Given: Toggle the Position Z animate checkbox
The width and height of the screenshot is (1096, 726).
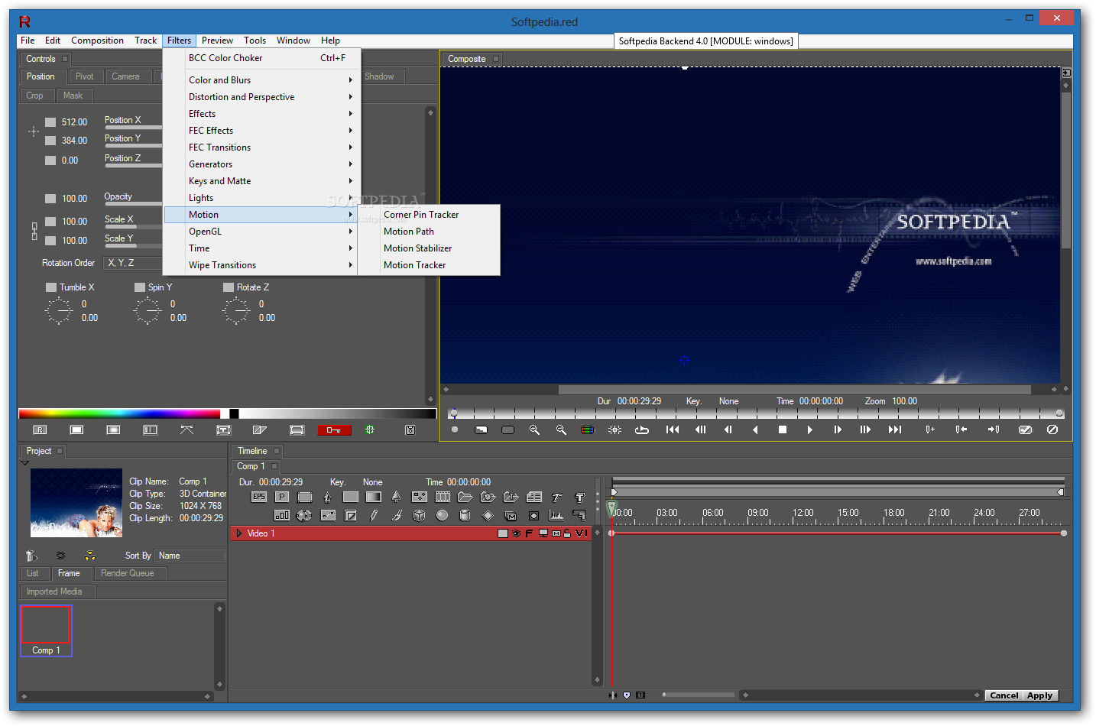Looking at the screenshot, I should click(50, 160).
